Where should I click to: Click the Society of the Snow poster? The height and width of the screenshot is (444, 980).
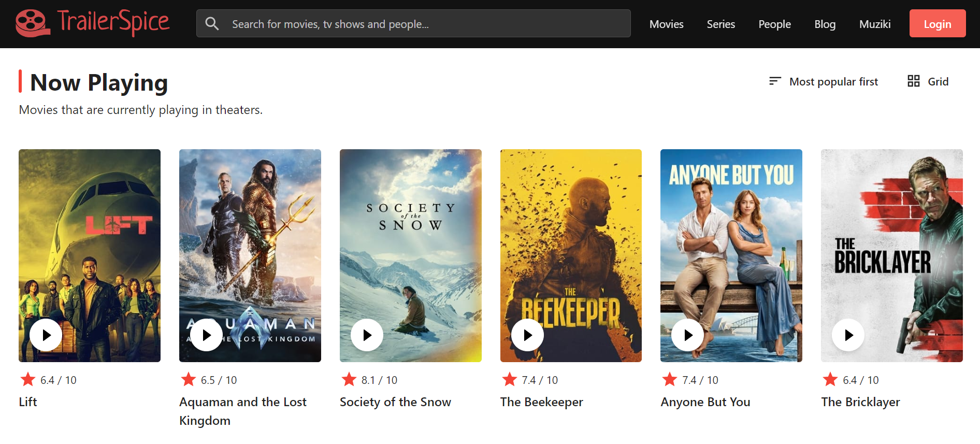[x=411, y=255]
